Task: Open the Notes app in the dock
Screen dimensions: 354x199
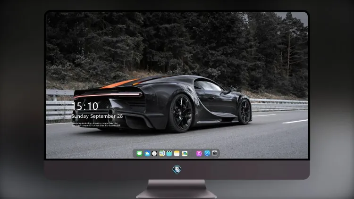Action: [x=177, y=154]
